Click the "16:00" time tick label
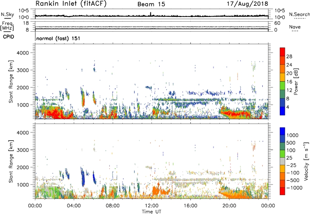310x214 pixels. [190, 206]
